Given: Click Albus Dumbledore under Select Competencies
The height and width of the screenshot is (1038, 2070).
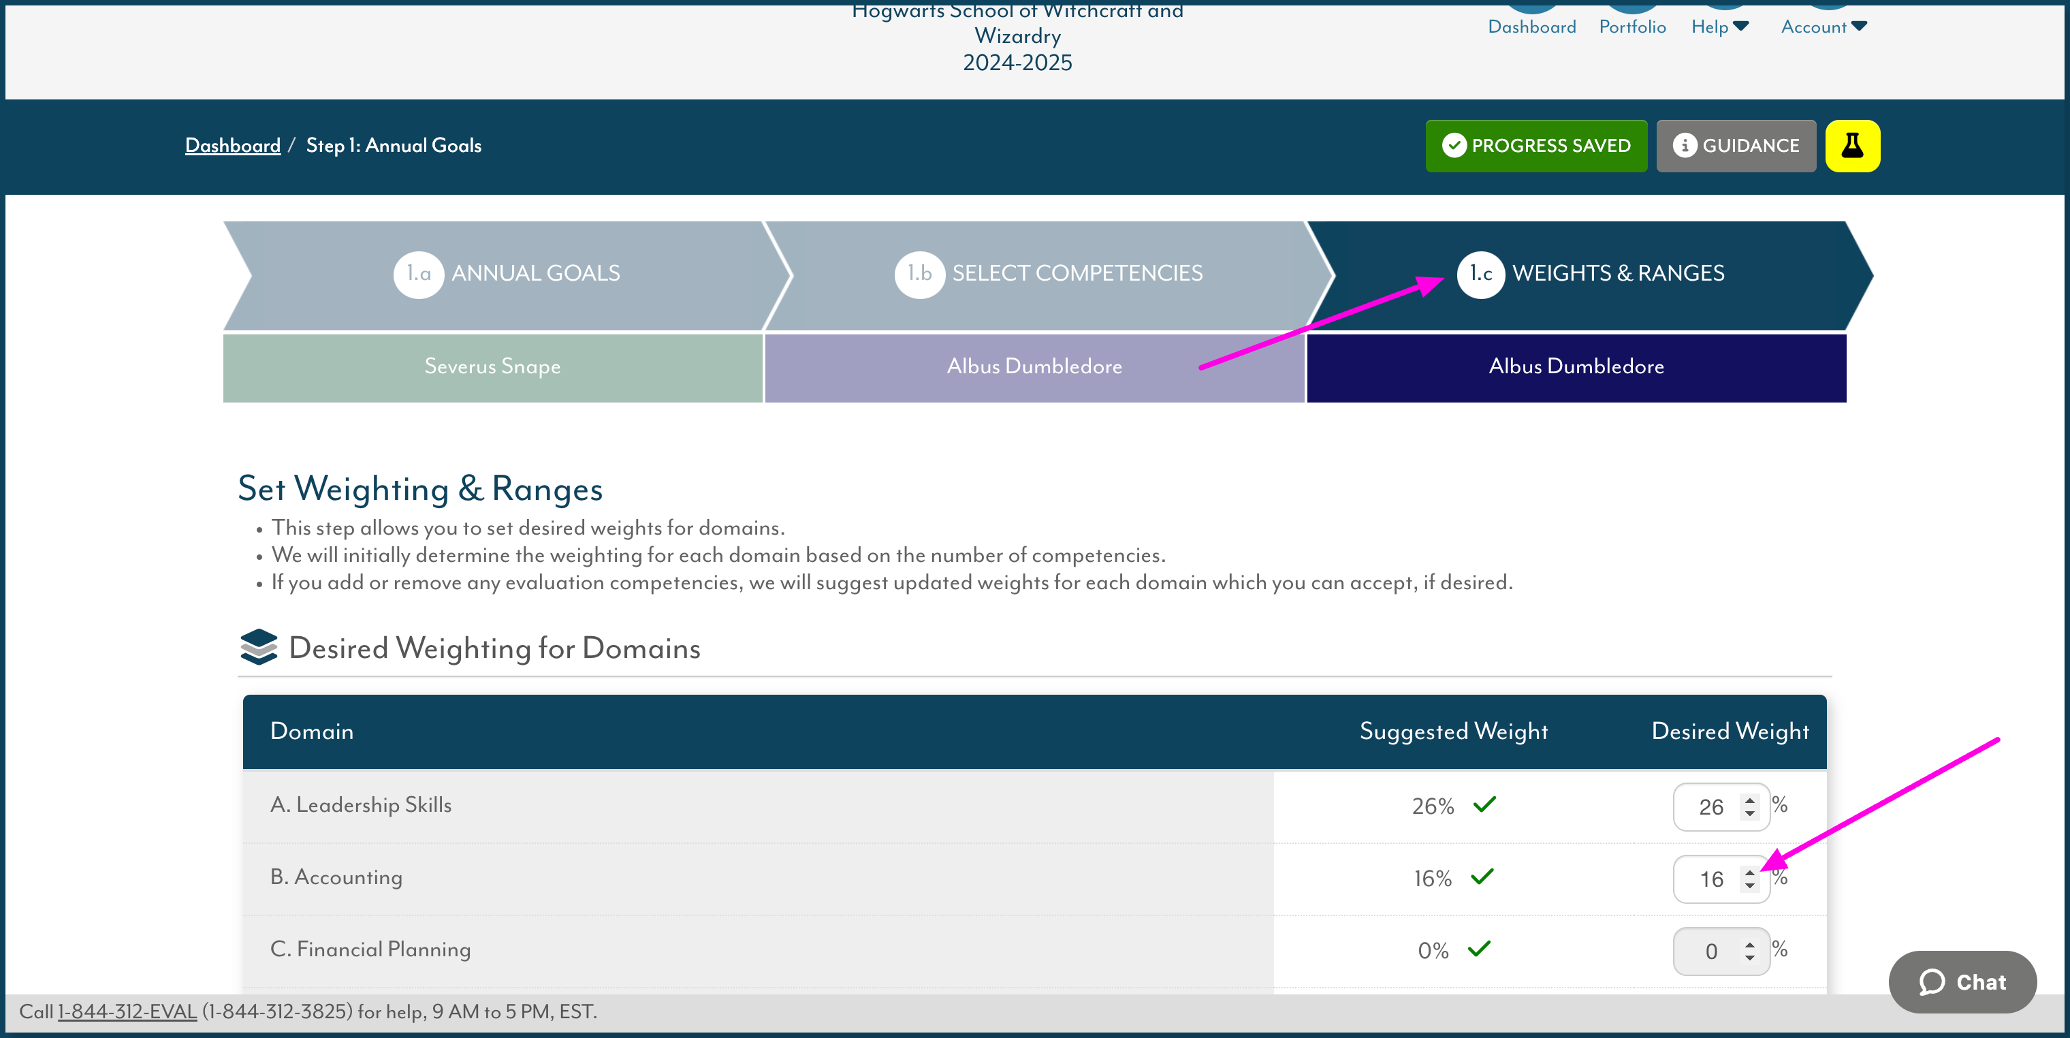Looking at the screenshot, I should pyautogui.click(x=1034, y=366).
